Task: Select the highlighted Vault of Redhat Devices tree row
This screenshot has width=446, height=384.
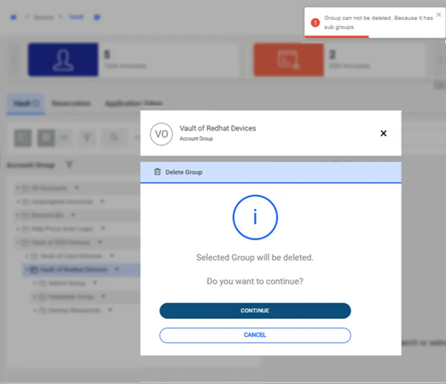Action: (81, 270)
